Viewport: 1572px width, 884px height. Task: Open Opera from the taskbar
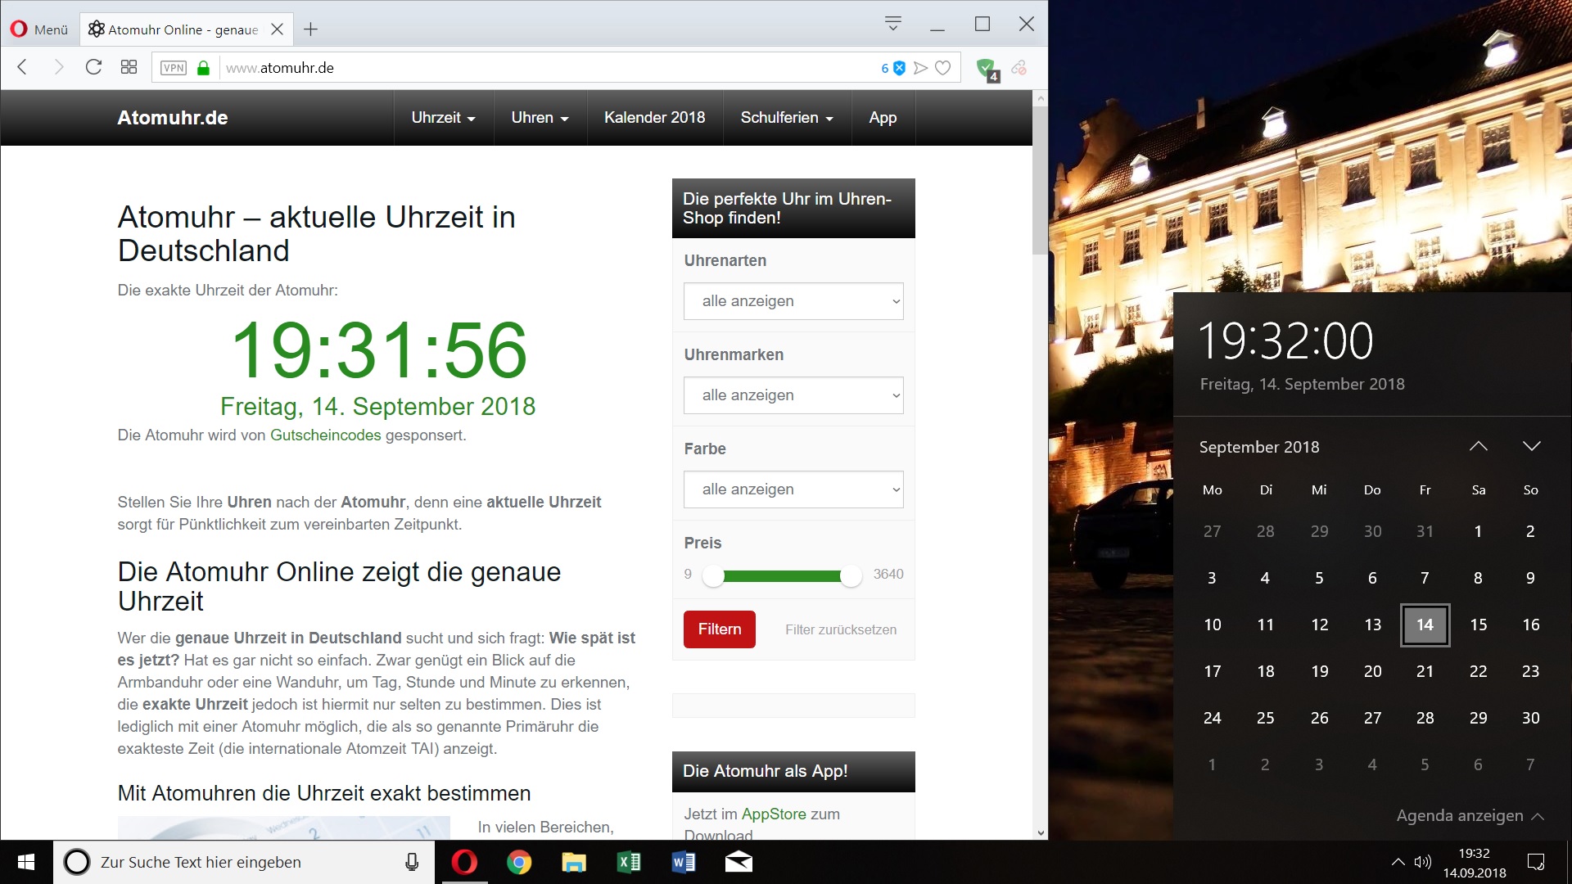pos(464,862)
